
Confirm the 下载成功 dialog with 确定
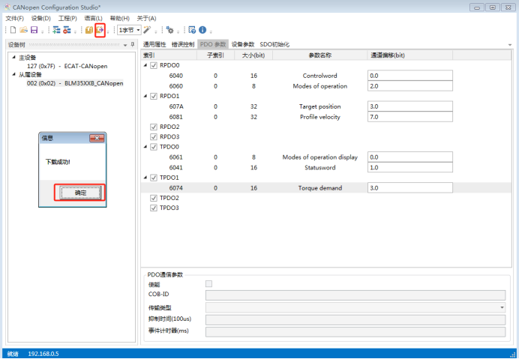click(80, 193)
